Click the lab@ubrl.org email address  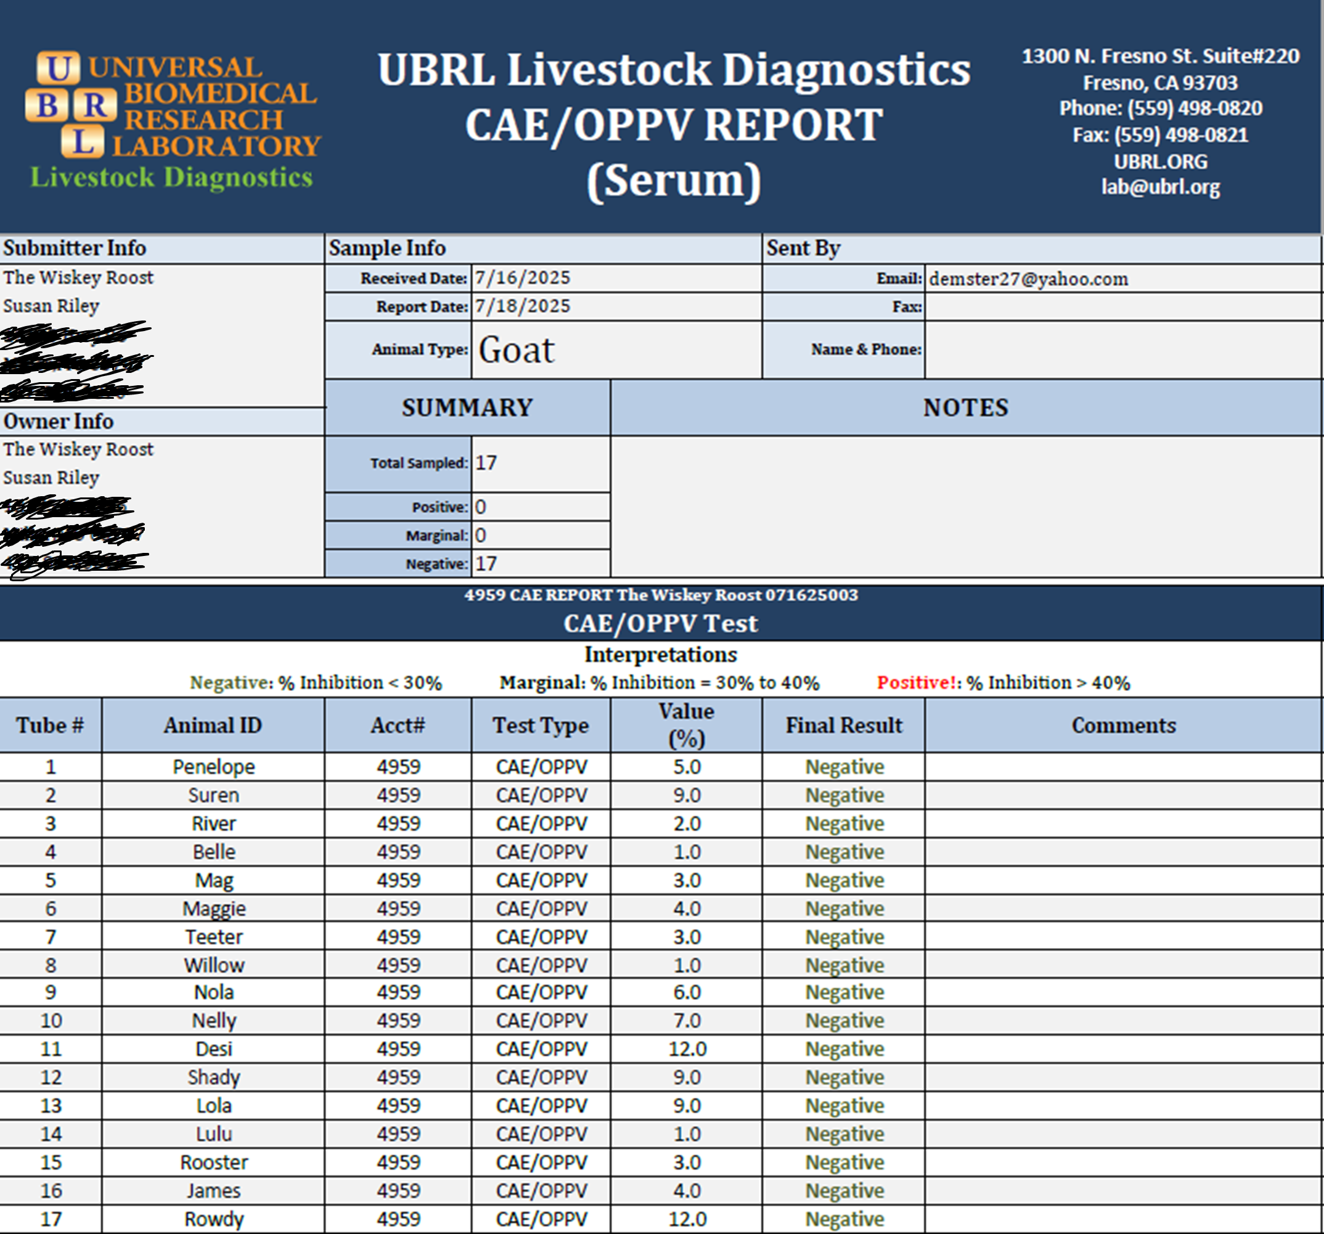click(x=1160, y=187)
